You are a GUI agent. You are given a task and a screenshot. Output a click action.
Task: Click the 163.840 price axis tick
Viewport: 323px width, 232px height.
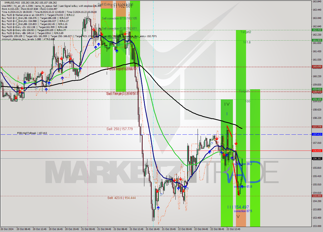pyautogui.click(x=317, y=2)
